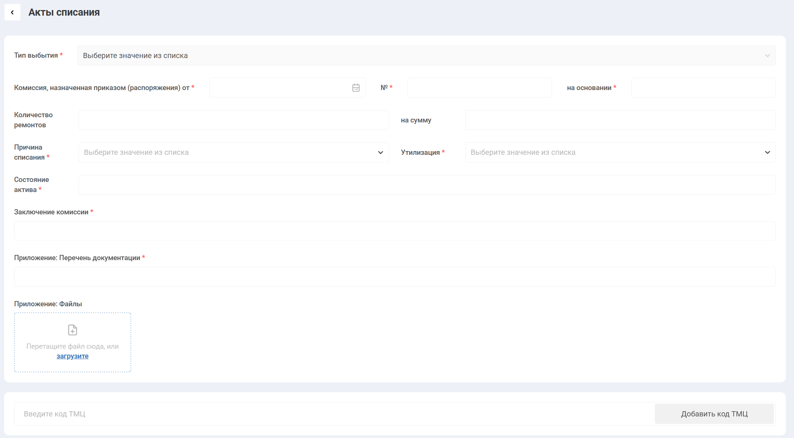Select the Причина списания placeholder text
The height and width of the screenshot is (438, 794).
136,153
